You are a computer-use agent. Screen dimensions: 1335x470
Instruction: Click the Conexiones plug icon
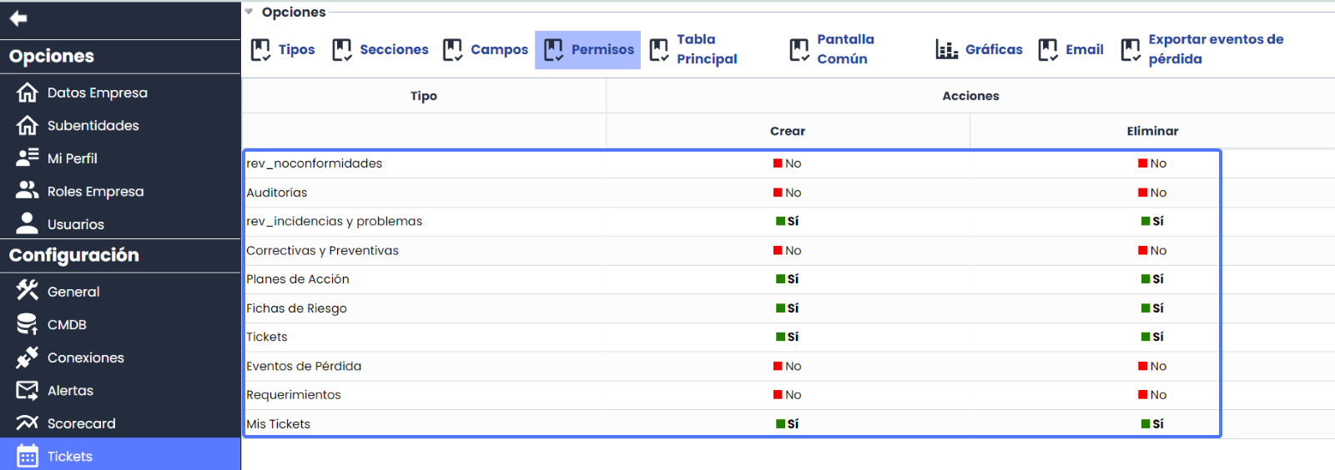[x=28, y=357]
